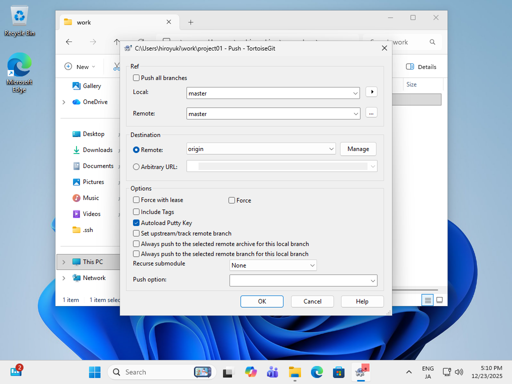Click the ellipsis button next to Remote branch

coord(371,113)
